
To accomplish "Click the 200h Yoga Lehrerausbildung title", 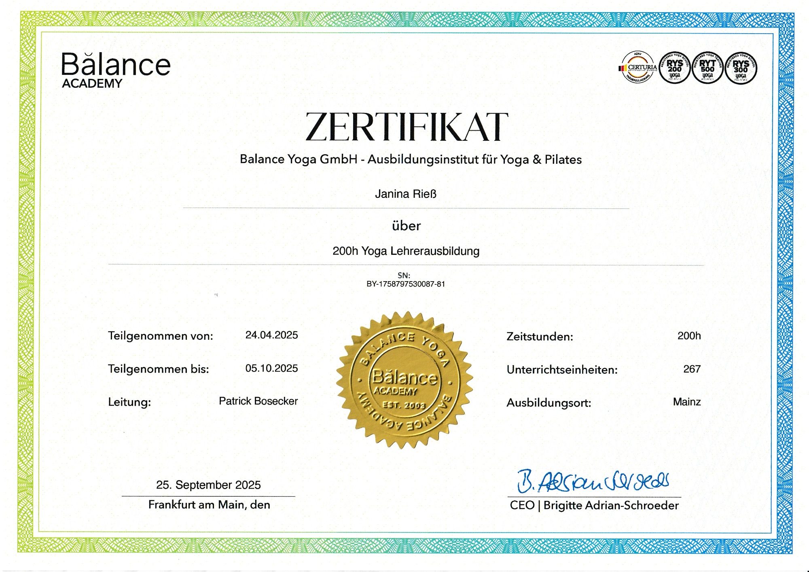I will click(406, 251).
